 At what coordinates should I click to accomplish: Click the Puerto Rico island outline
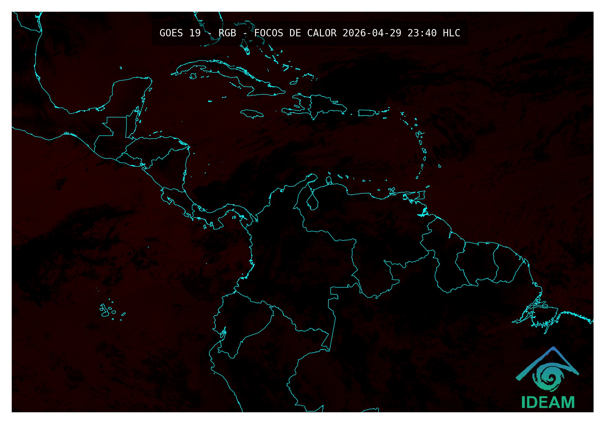point(366,113)
